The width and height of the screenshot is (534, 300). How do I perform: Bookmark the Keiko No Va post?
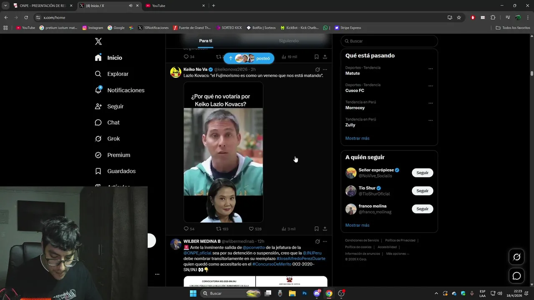pos(316,229)
